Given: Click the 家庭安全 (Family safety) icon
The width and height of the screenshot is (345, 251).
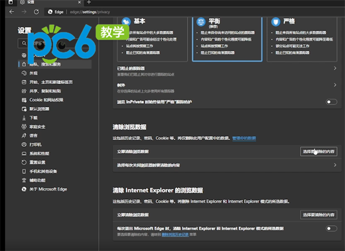Looking at the screenshot, I should [23, 126].
